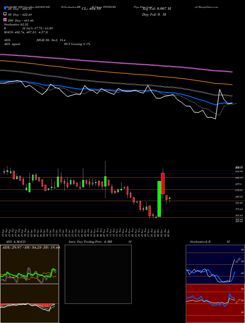The width and height of the screenshot is (245, 323).
Task: Click the white 50 Day legend swatch
Action: [5, 14]
